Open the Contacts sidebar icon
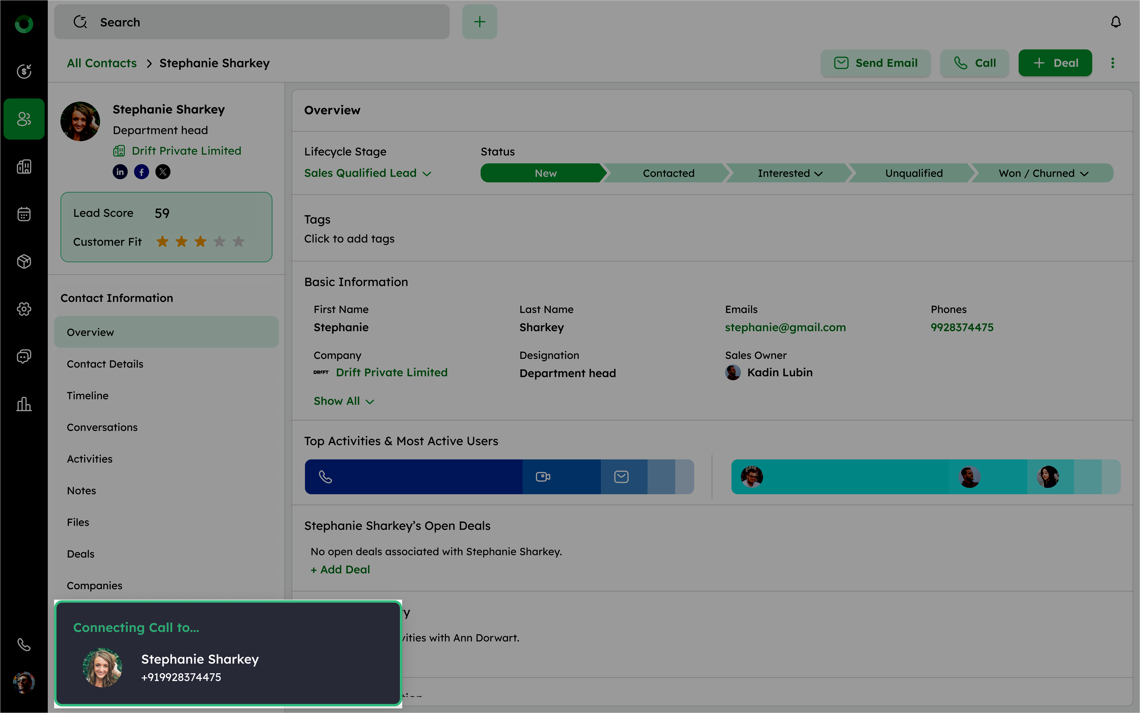 coord(24,119)
